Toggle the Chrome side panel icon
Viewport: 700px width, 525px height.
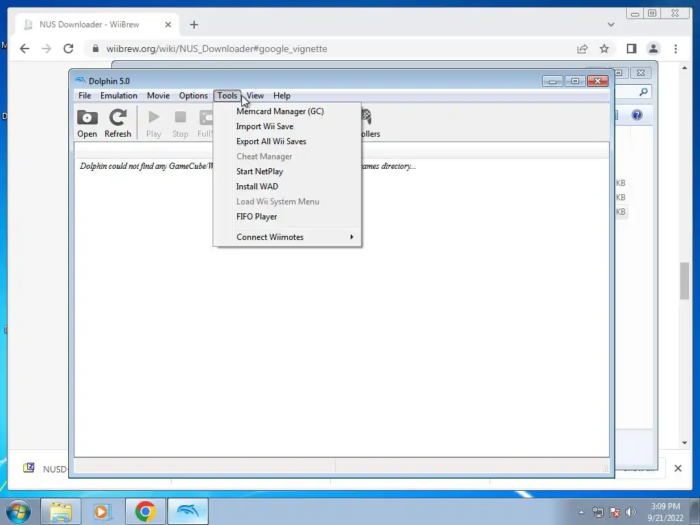[631, 49]
